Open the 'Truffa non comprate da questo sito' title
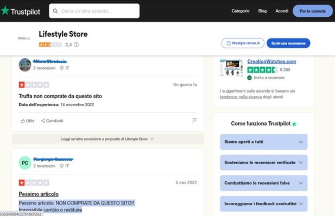Image resolution: width=335 pixels, height=222 pixels. pyautogui.click(x=60, y=96)
